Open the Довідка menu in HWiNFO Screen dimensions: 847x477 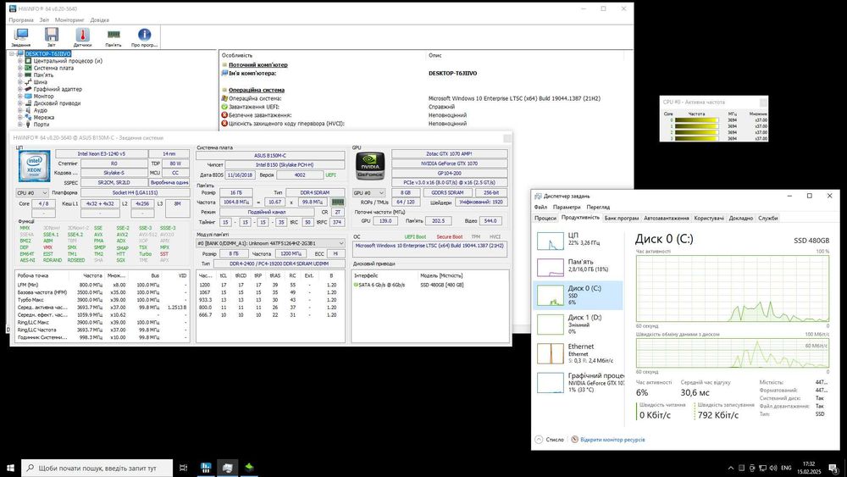click(x=99, y=20)
